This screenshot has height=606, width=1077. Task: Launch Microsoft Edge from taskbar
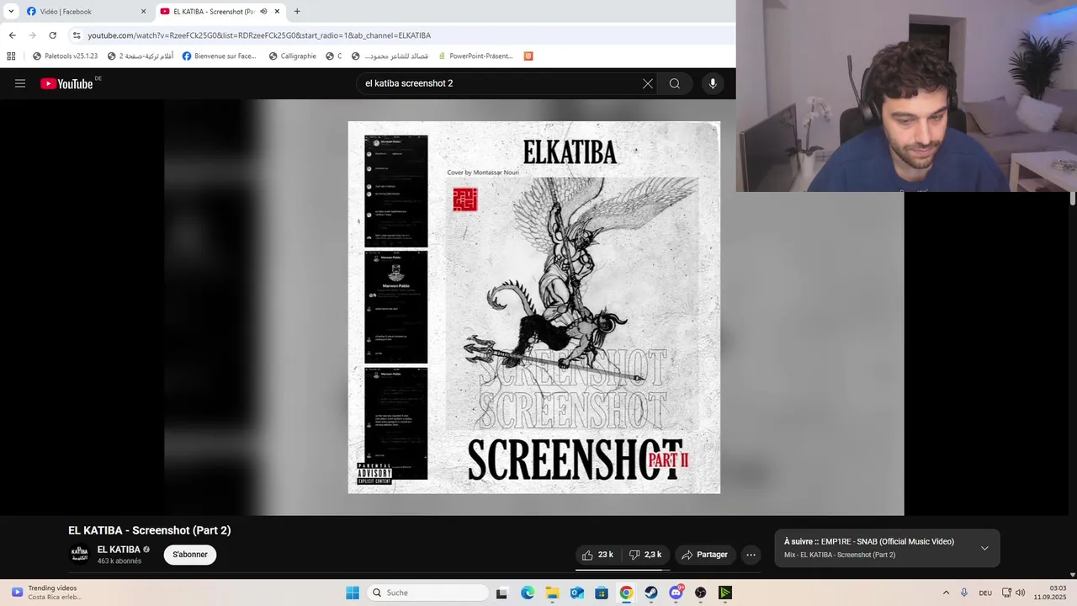528,593
